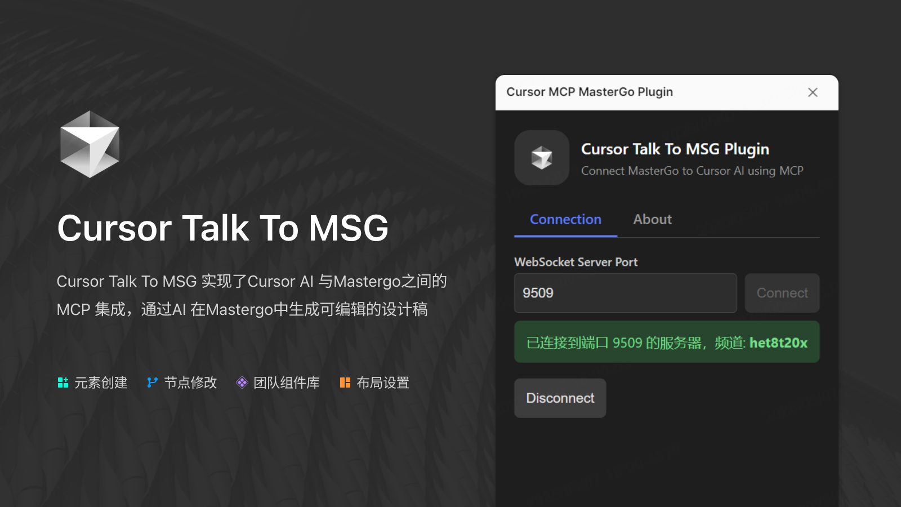Viewport: 901px width, 507px height.
Task: Click the subtitle Connect MasterGo to Cursor AI
Action: pyautogui.click(x=692, y=171)
